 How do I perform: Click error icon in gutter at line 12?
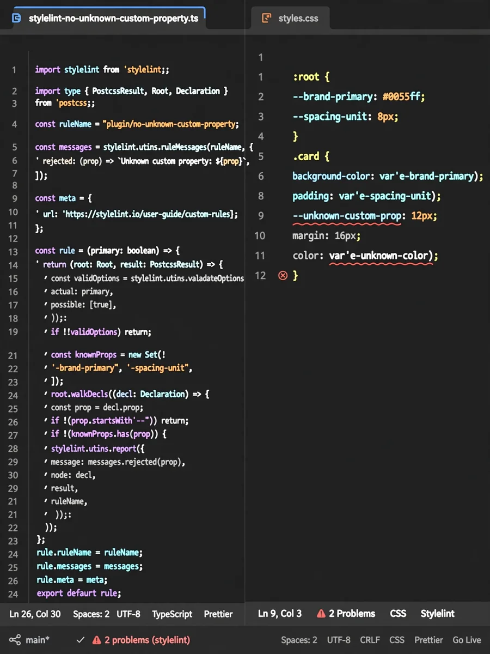pos(283,275)
